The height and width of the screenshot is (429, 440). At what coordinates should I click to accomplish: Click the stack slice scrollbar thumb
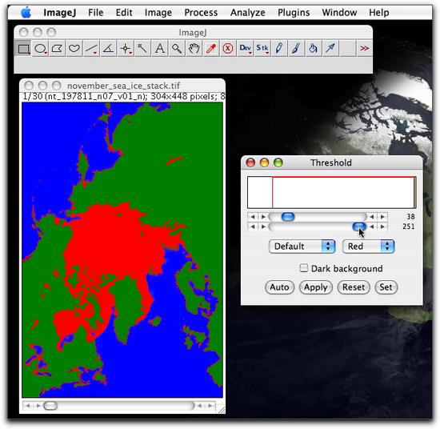(x=50, y=406)
